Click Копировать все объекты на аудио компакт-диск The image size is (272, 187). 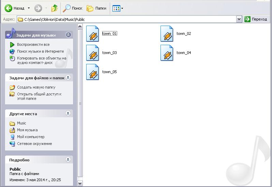pyautogui.click(x=42, y=61)
